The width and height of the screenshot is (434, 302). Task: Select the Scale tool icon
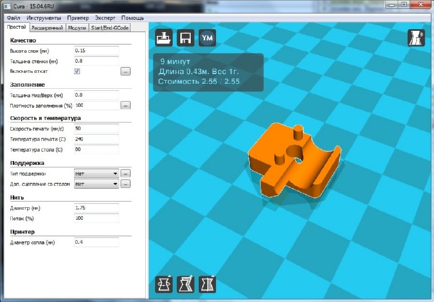[x=185, y=285]
